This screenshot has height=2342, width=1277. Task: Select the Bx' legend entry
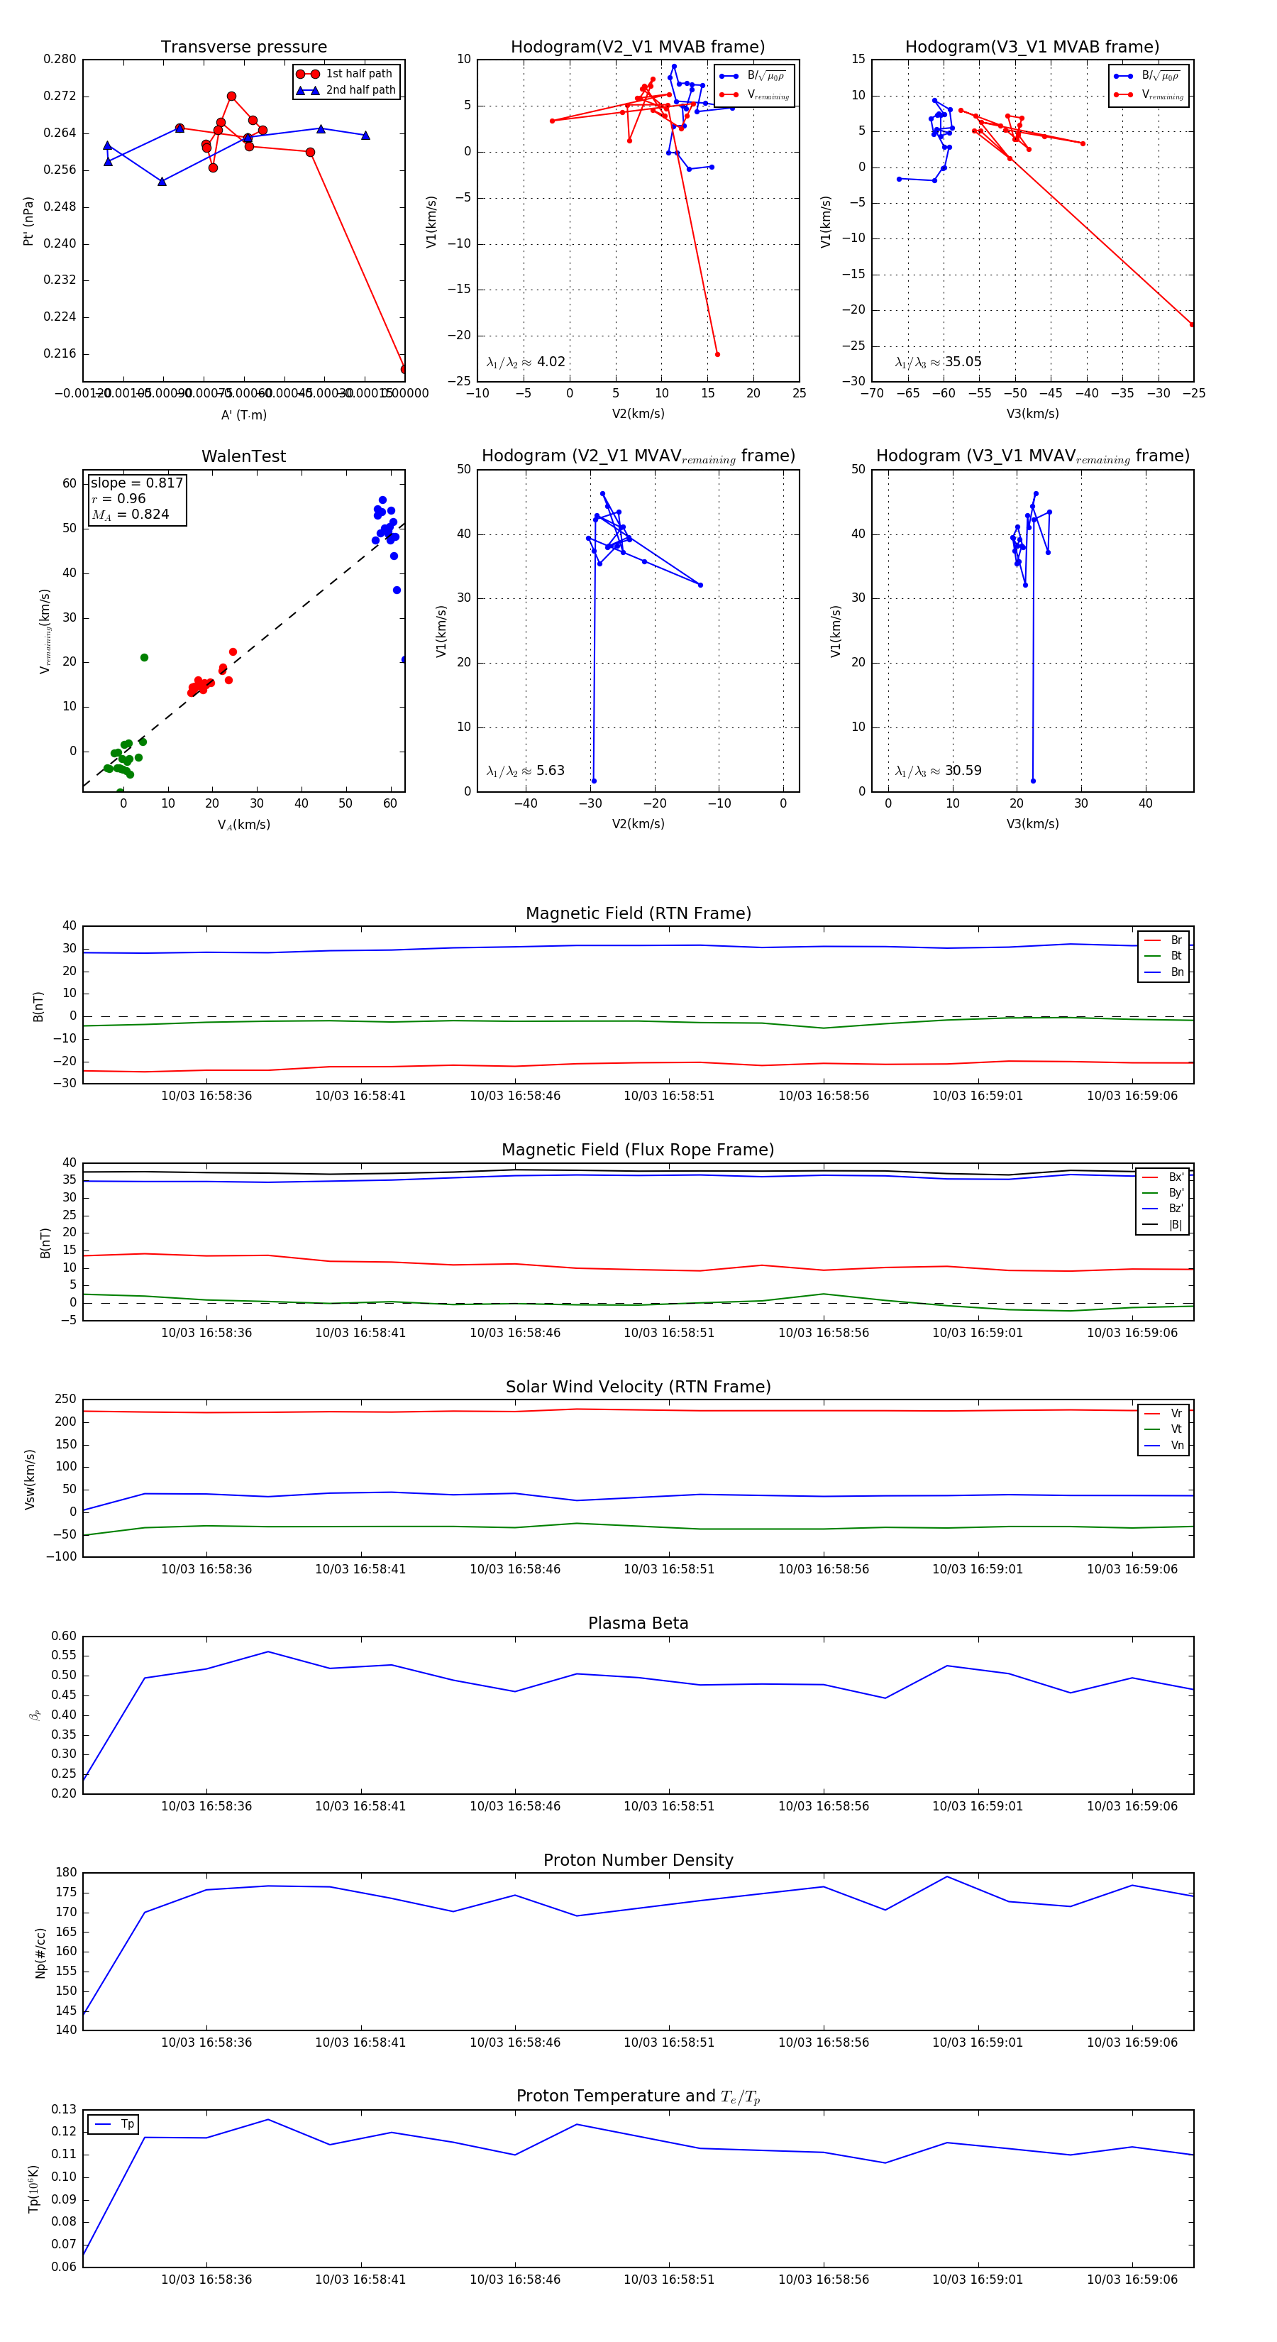(1163, 1177)
